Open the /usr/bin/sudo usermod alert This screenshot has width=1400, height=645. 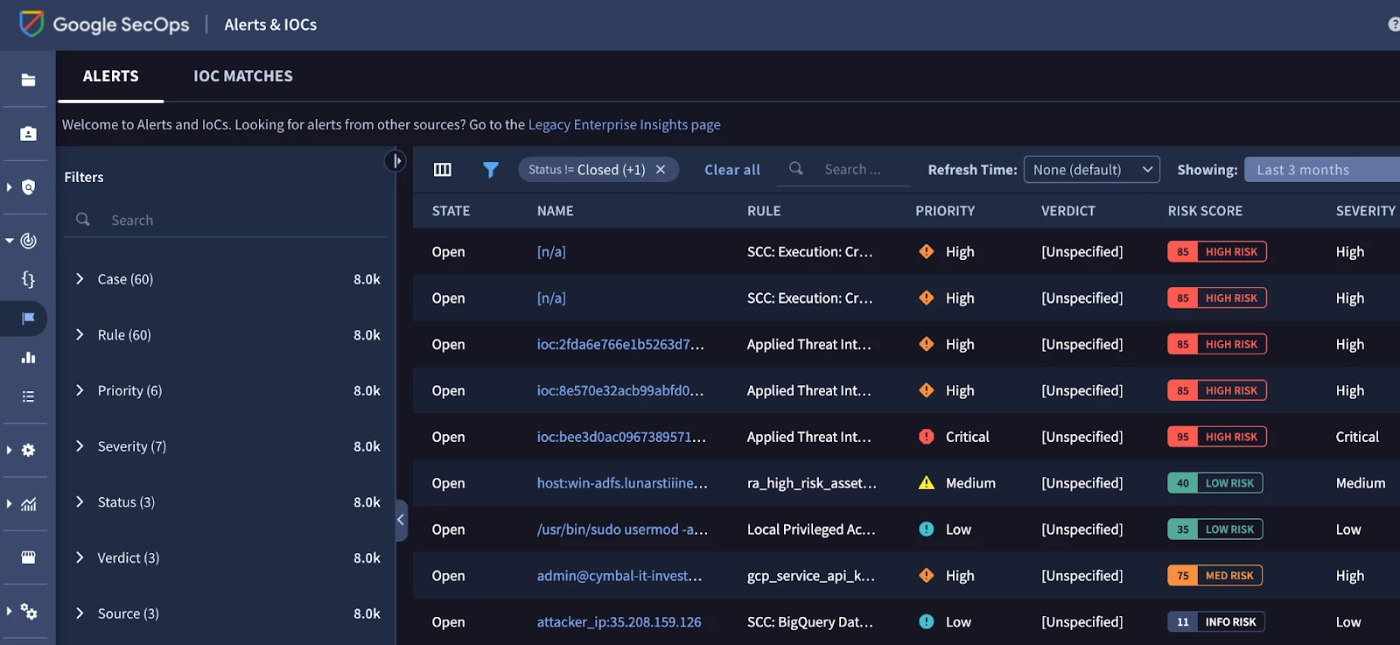click(x=622, y=529)
